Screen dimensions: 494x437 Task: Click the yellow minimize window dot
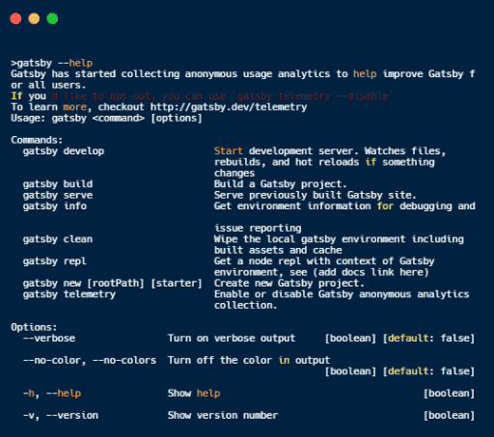34,18
